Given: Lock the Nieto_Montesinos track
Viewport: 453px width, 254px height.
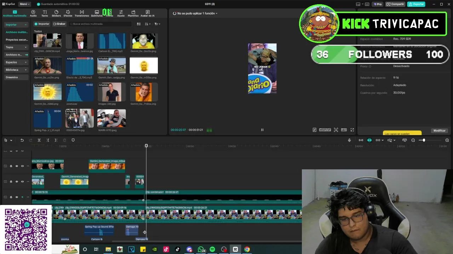Looking at the screenshot, I should click(11, 166).
